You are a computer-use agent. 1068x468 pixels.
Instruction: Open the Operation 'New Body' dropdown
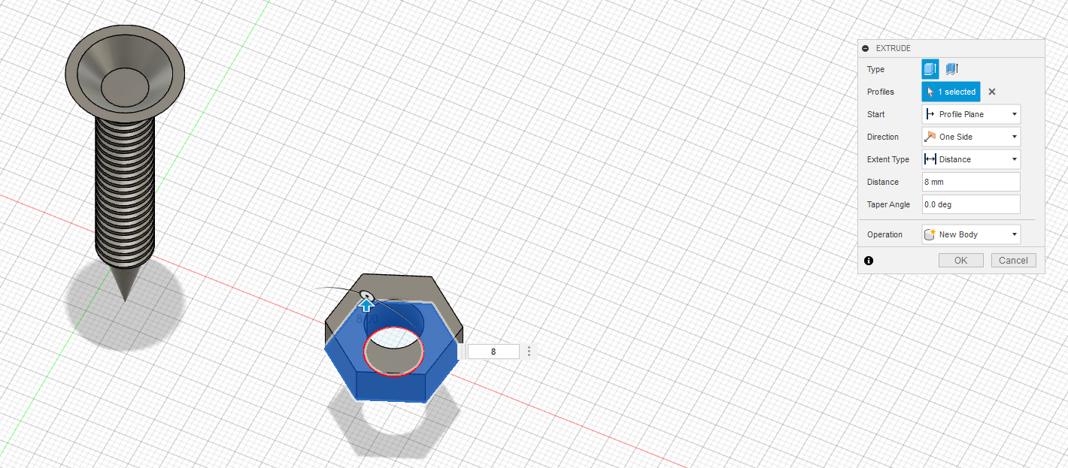[x=971, y=234]
